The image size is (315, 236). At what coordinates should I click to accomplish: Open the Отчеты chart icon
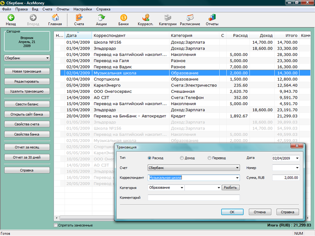[212, 18]
